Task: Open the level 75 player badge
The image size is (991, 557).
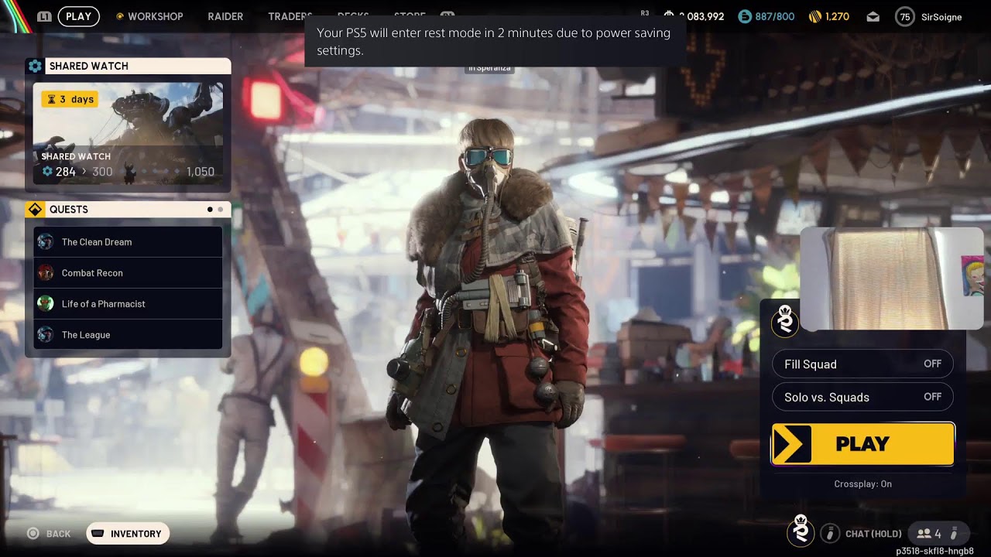Action: (904, 16)
